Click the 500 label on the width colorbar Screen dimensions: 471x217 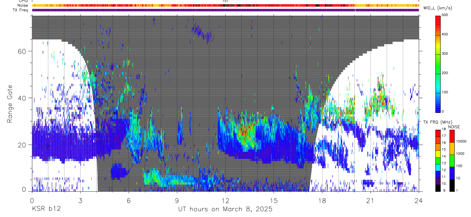(445, 15)
